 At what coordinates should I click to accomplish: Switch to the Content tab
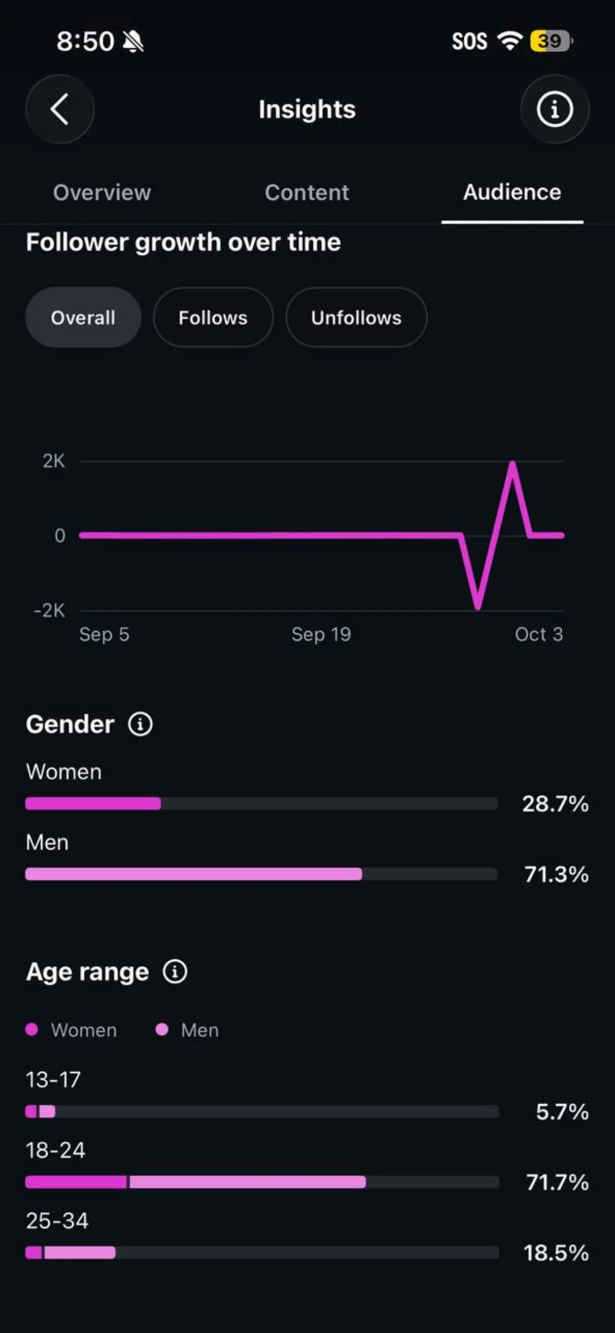tap(307, 192)
